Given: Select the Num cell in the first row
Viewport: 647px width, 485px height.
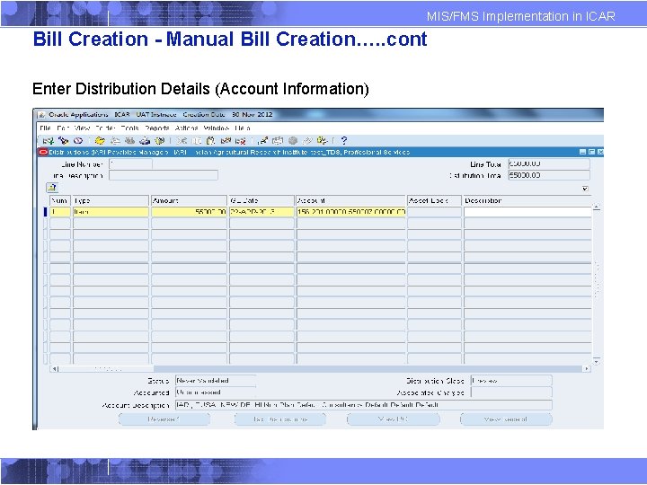Looking at the screenshot, I should [60, 212].
